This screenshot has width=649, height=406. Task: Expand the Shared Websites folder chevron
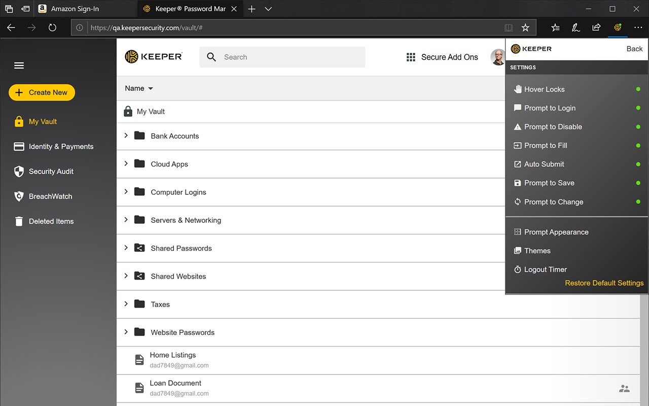(126, 276)
